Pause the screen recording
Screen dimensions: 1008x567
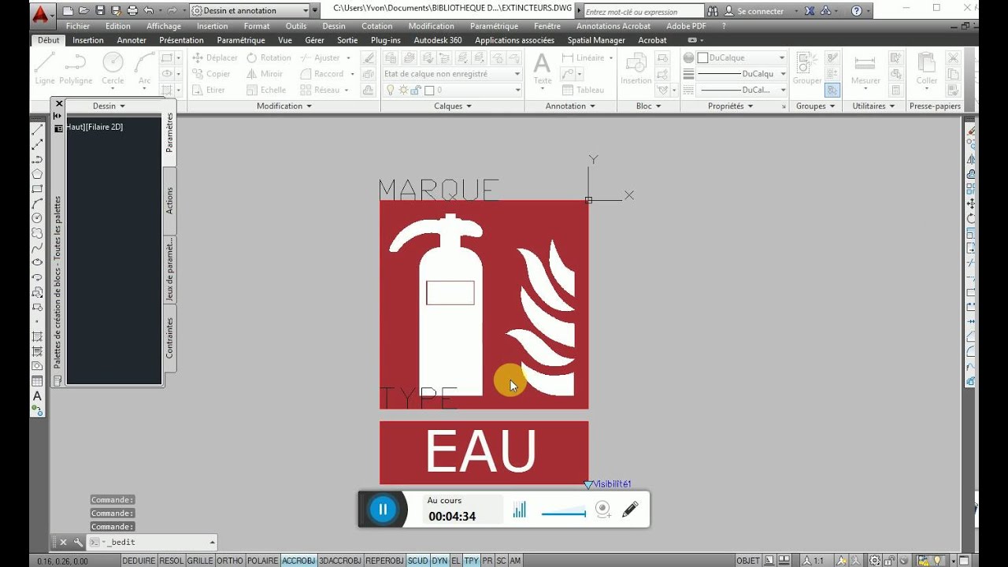click(383, 510)
